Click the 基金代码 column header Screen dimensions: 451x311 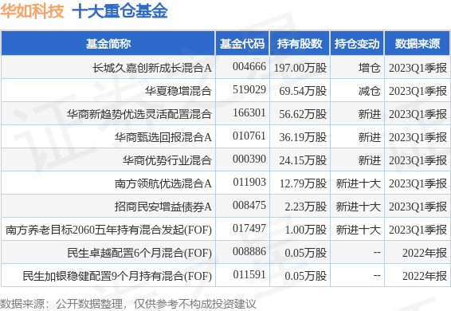coord(242,44)
